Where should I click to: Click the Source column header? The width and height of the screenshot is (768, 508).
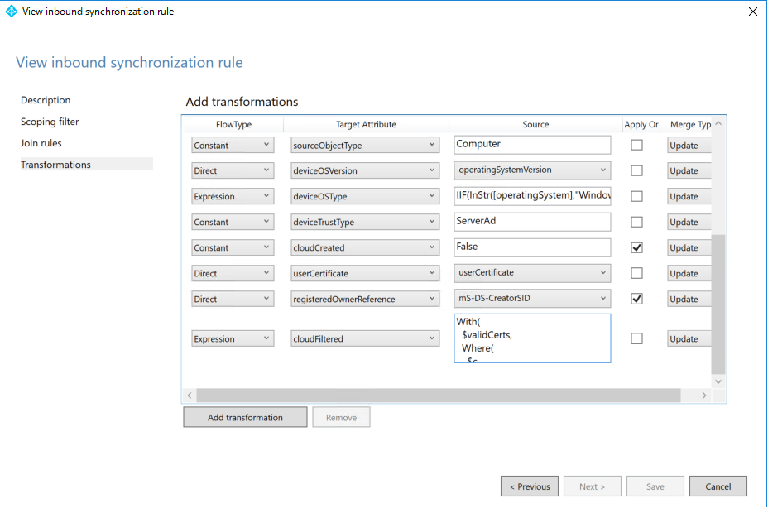[x=535, y=124]
